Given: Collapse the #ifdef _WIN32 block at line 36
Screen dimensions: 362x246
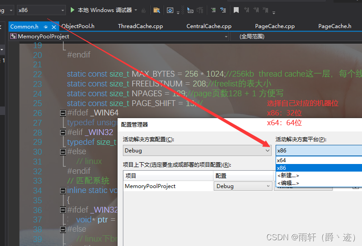Looking at the screenshot, I should click(x=63, y=210).
